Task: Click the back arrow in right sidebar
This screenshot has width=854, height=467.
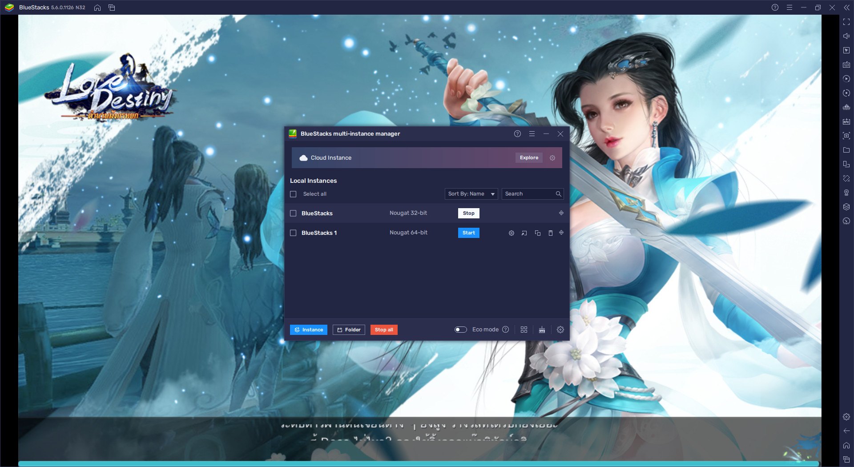Action: click(846, 431)
